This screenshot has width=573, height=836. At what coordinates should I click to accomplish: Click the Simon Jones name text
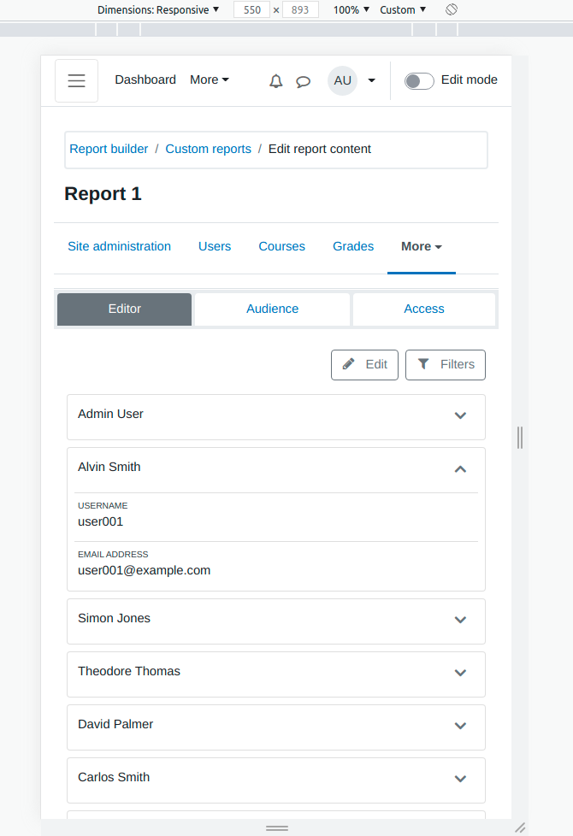click(x=115, y=618)
